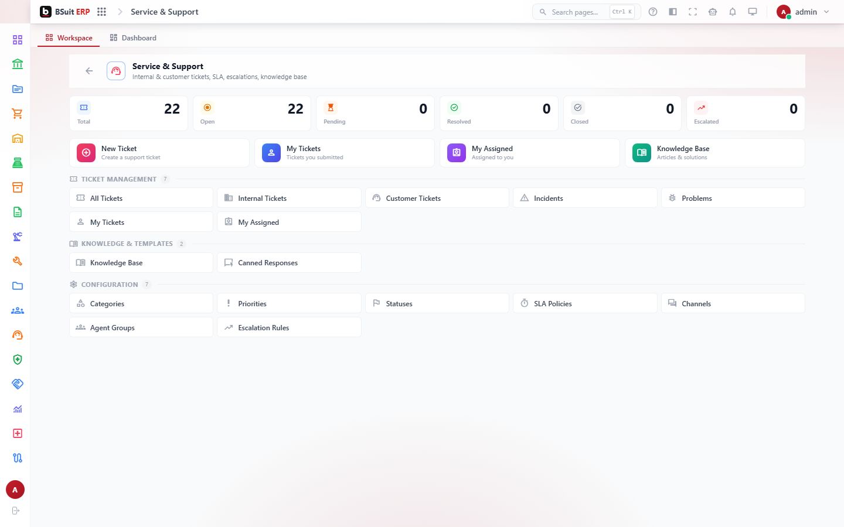Open the nine-dot app launcher grid
Image resolution: width=844 pixels, height=527 pixels.
pyautogui.click(x=101, y=12)
